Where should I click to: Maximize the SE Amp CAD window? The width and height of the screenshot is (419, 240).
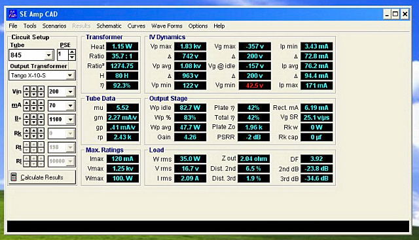pos(395,14)
